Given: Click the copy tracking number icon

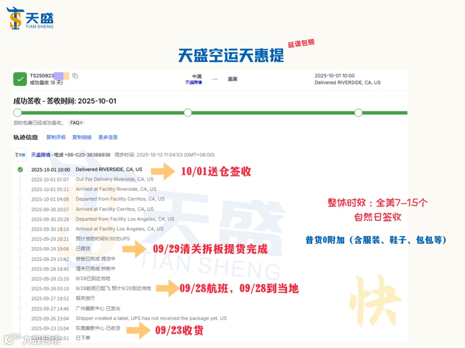Looking at the screenshot, I should (x=75, y=76).
